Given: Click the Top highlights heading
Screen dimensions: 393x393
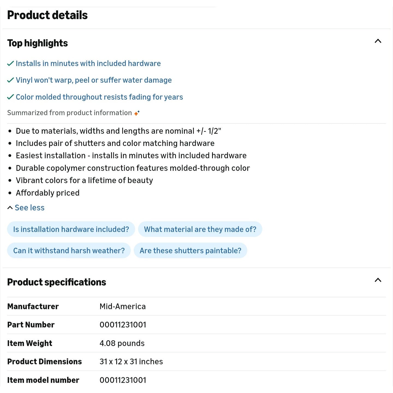Looking at the screenshot, I should pyautogui.click(x=37, y=43).
